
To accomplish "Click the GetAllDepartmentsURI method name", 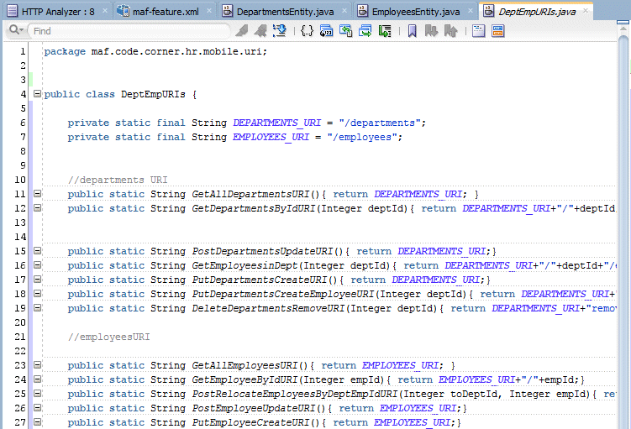I will (250, 194).
